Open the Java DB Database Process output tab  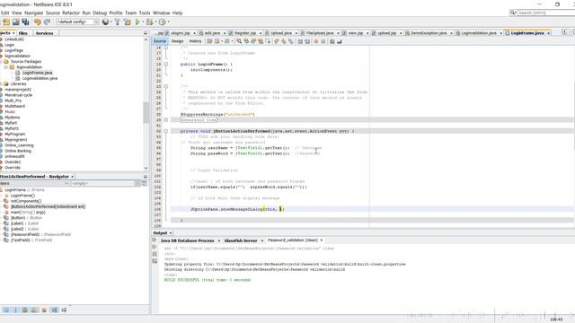click(187, 240)
